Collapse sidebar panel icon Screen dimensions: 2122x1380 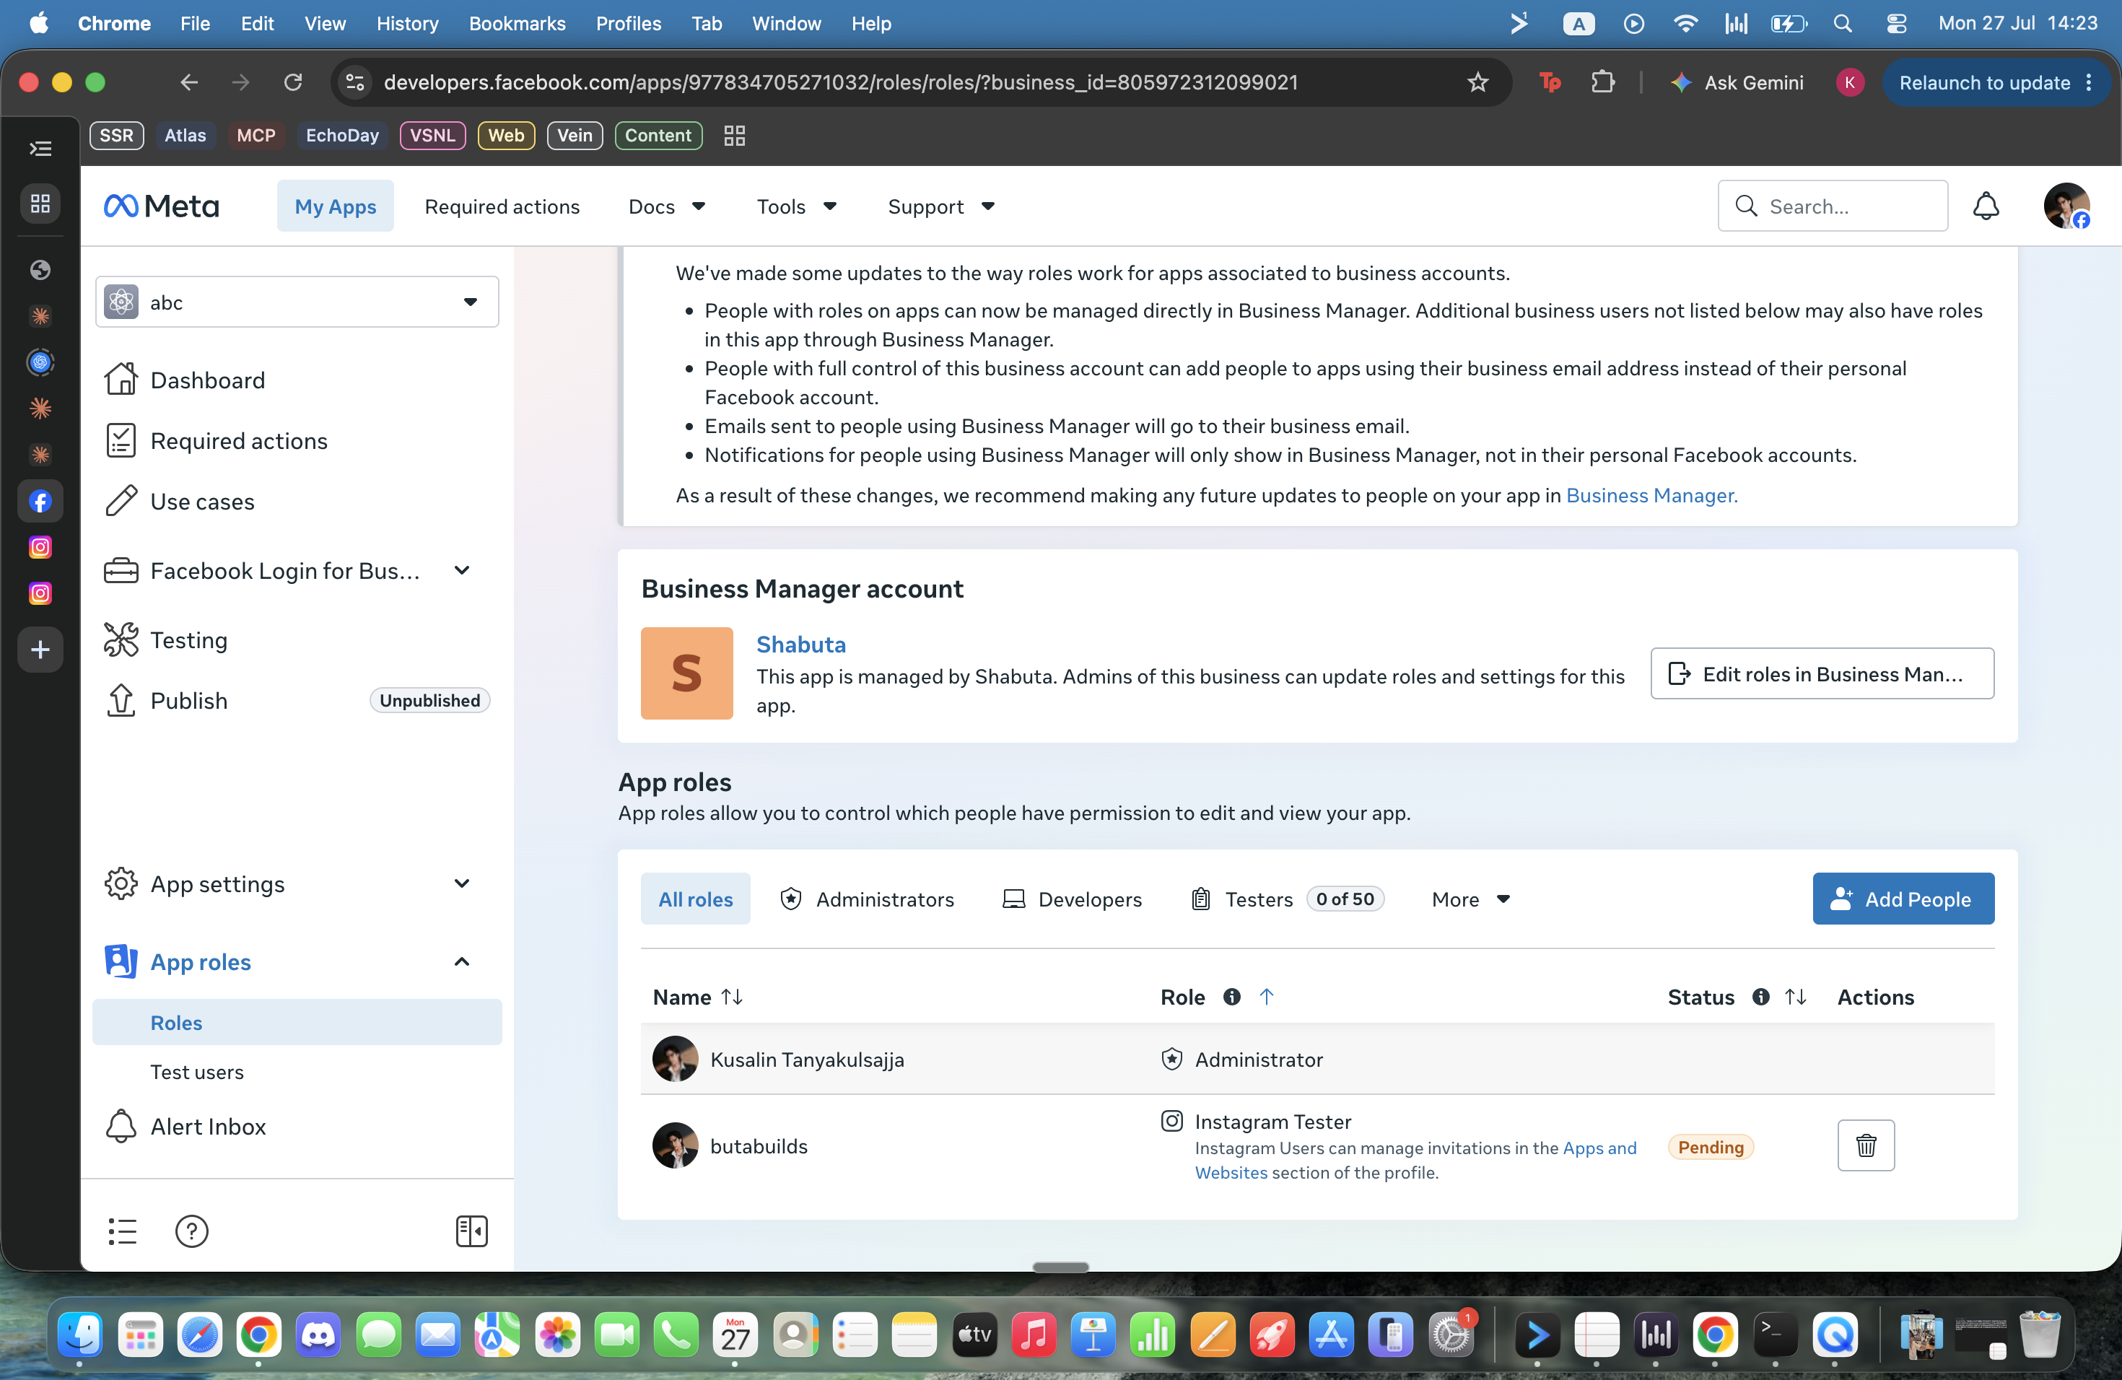(x=471, y=1231)
